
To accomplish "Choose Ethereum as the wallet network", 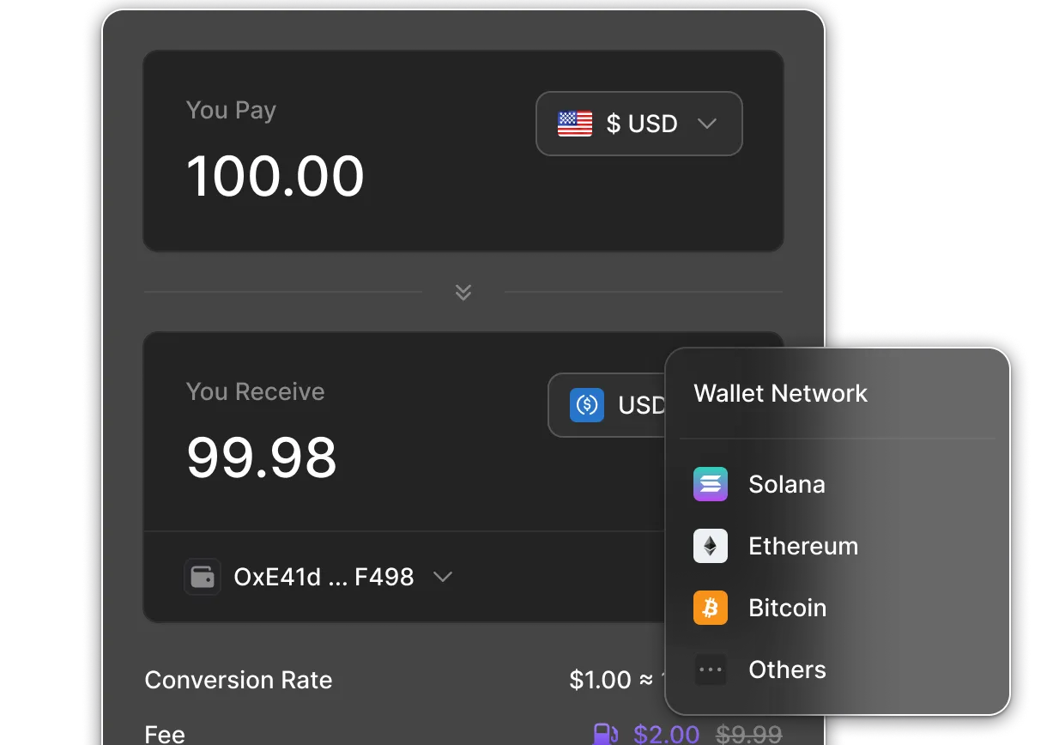I will [802, 546].
